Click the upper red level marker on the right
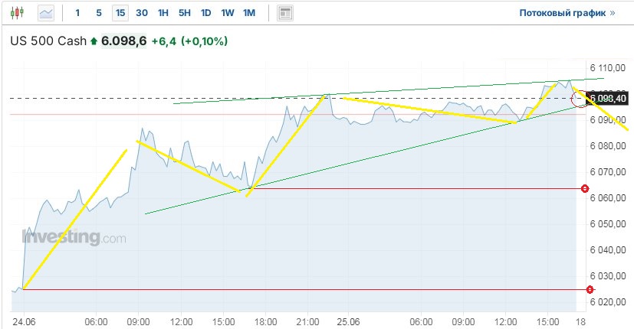Screen dimensions: 634x329 pyautogui.click(x=585, y=188)
